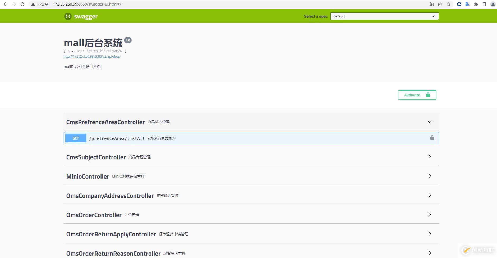497x258 pixels.
Task: Click the CmsPrefrenceAreaController title
Action: (x=105, y=122)
